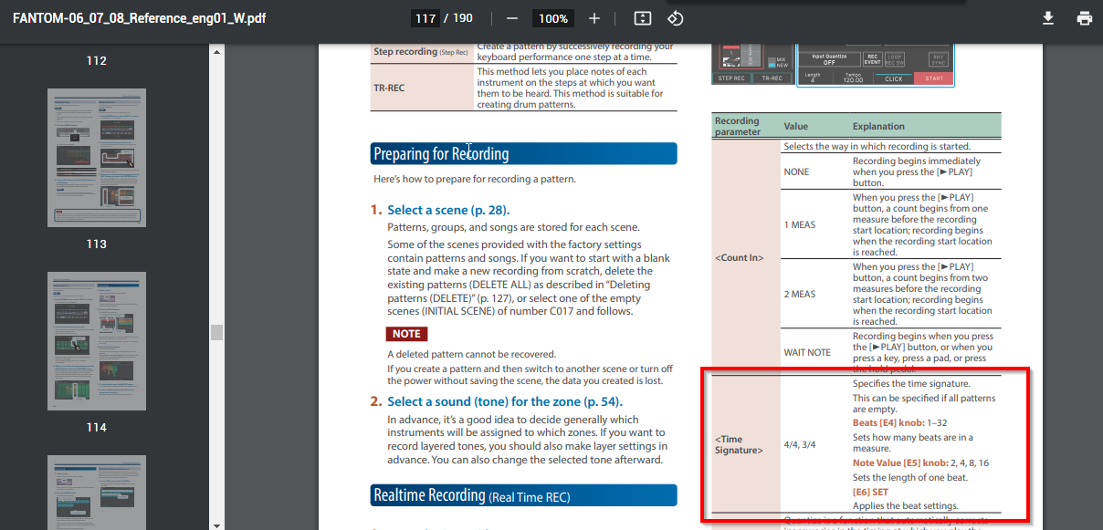
Task: Edit the current page number field
Action: point(425,18)
